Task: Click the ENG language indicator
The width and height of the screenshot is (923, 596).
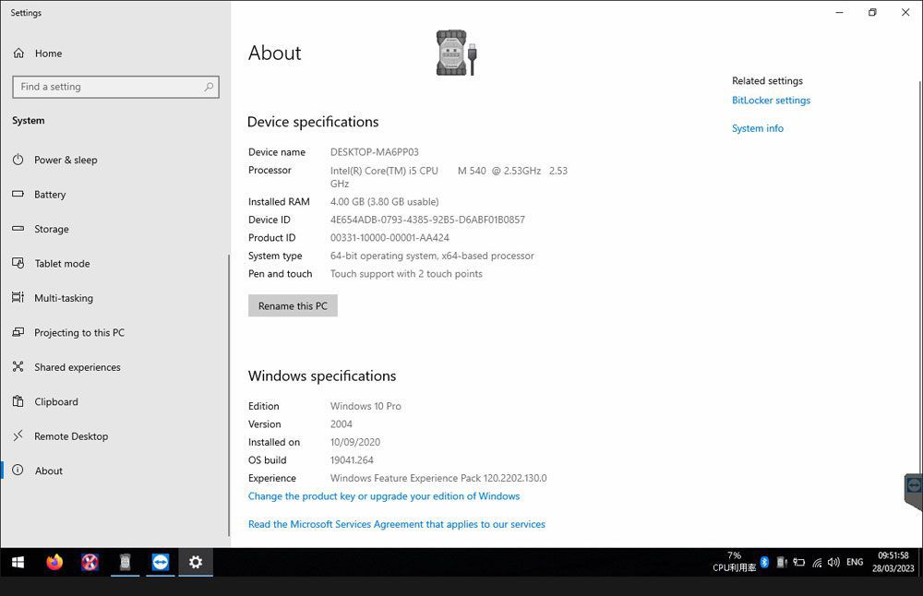Action: [855, 563]
